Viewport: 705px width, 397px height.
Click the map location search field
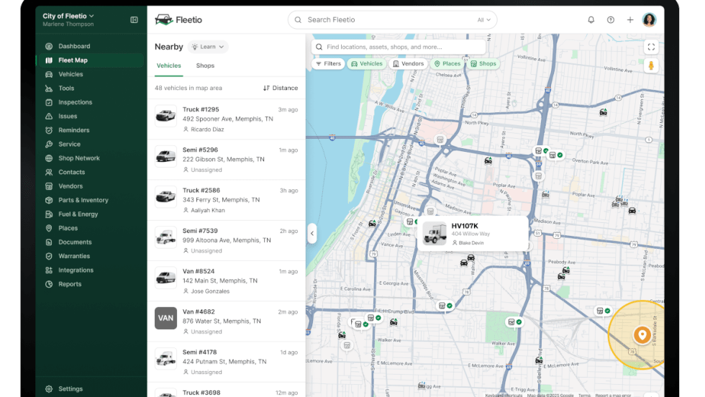point(399,47)
